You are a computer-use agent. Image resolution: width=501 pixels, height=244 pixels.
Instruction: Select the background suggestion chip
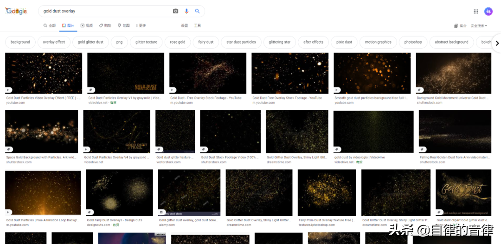coord(20,42)
